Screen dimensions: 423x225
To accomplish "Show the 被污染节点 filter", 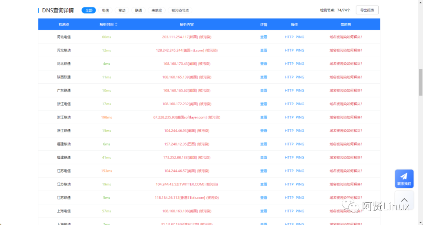I will [x=180, y=10].
